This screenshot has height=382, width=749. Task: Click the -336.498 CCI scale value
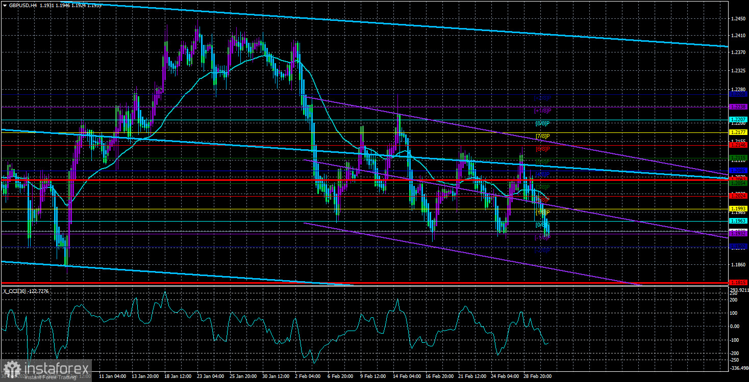click(738, 367)
